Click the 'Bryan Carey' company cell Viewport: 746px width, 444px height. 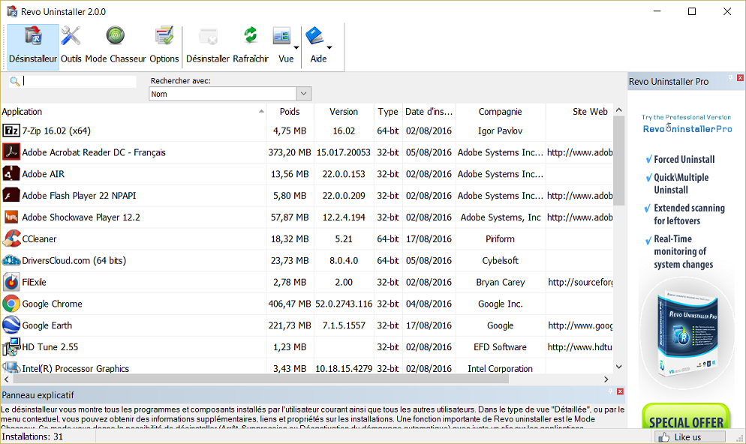pyautogui.click(x=500, y=282)
